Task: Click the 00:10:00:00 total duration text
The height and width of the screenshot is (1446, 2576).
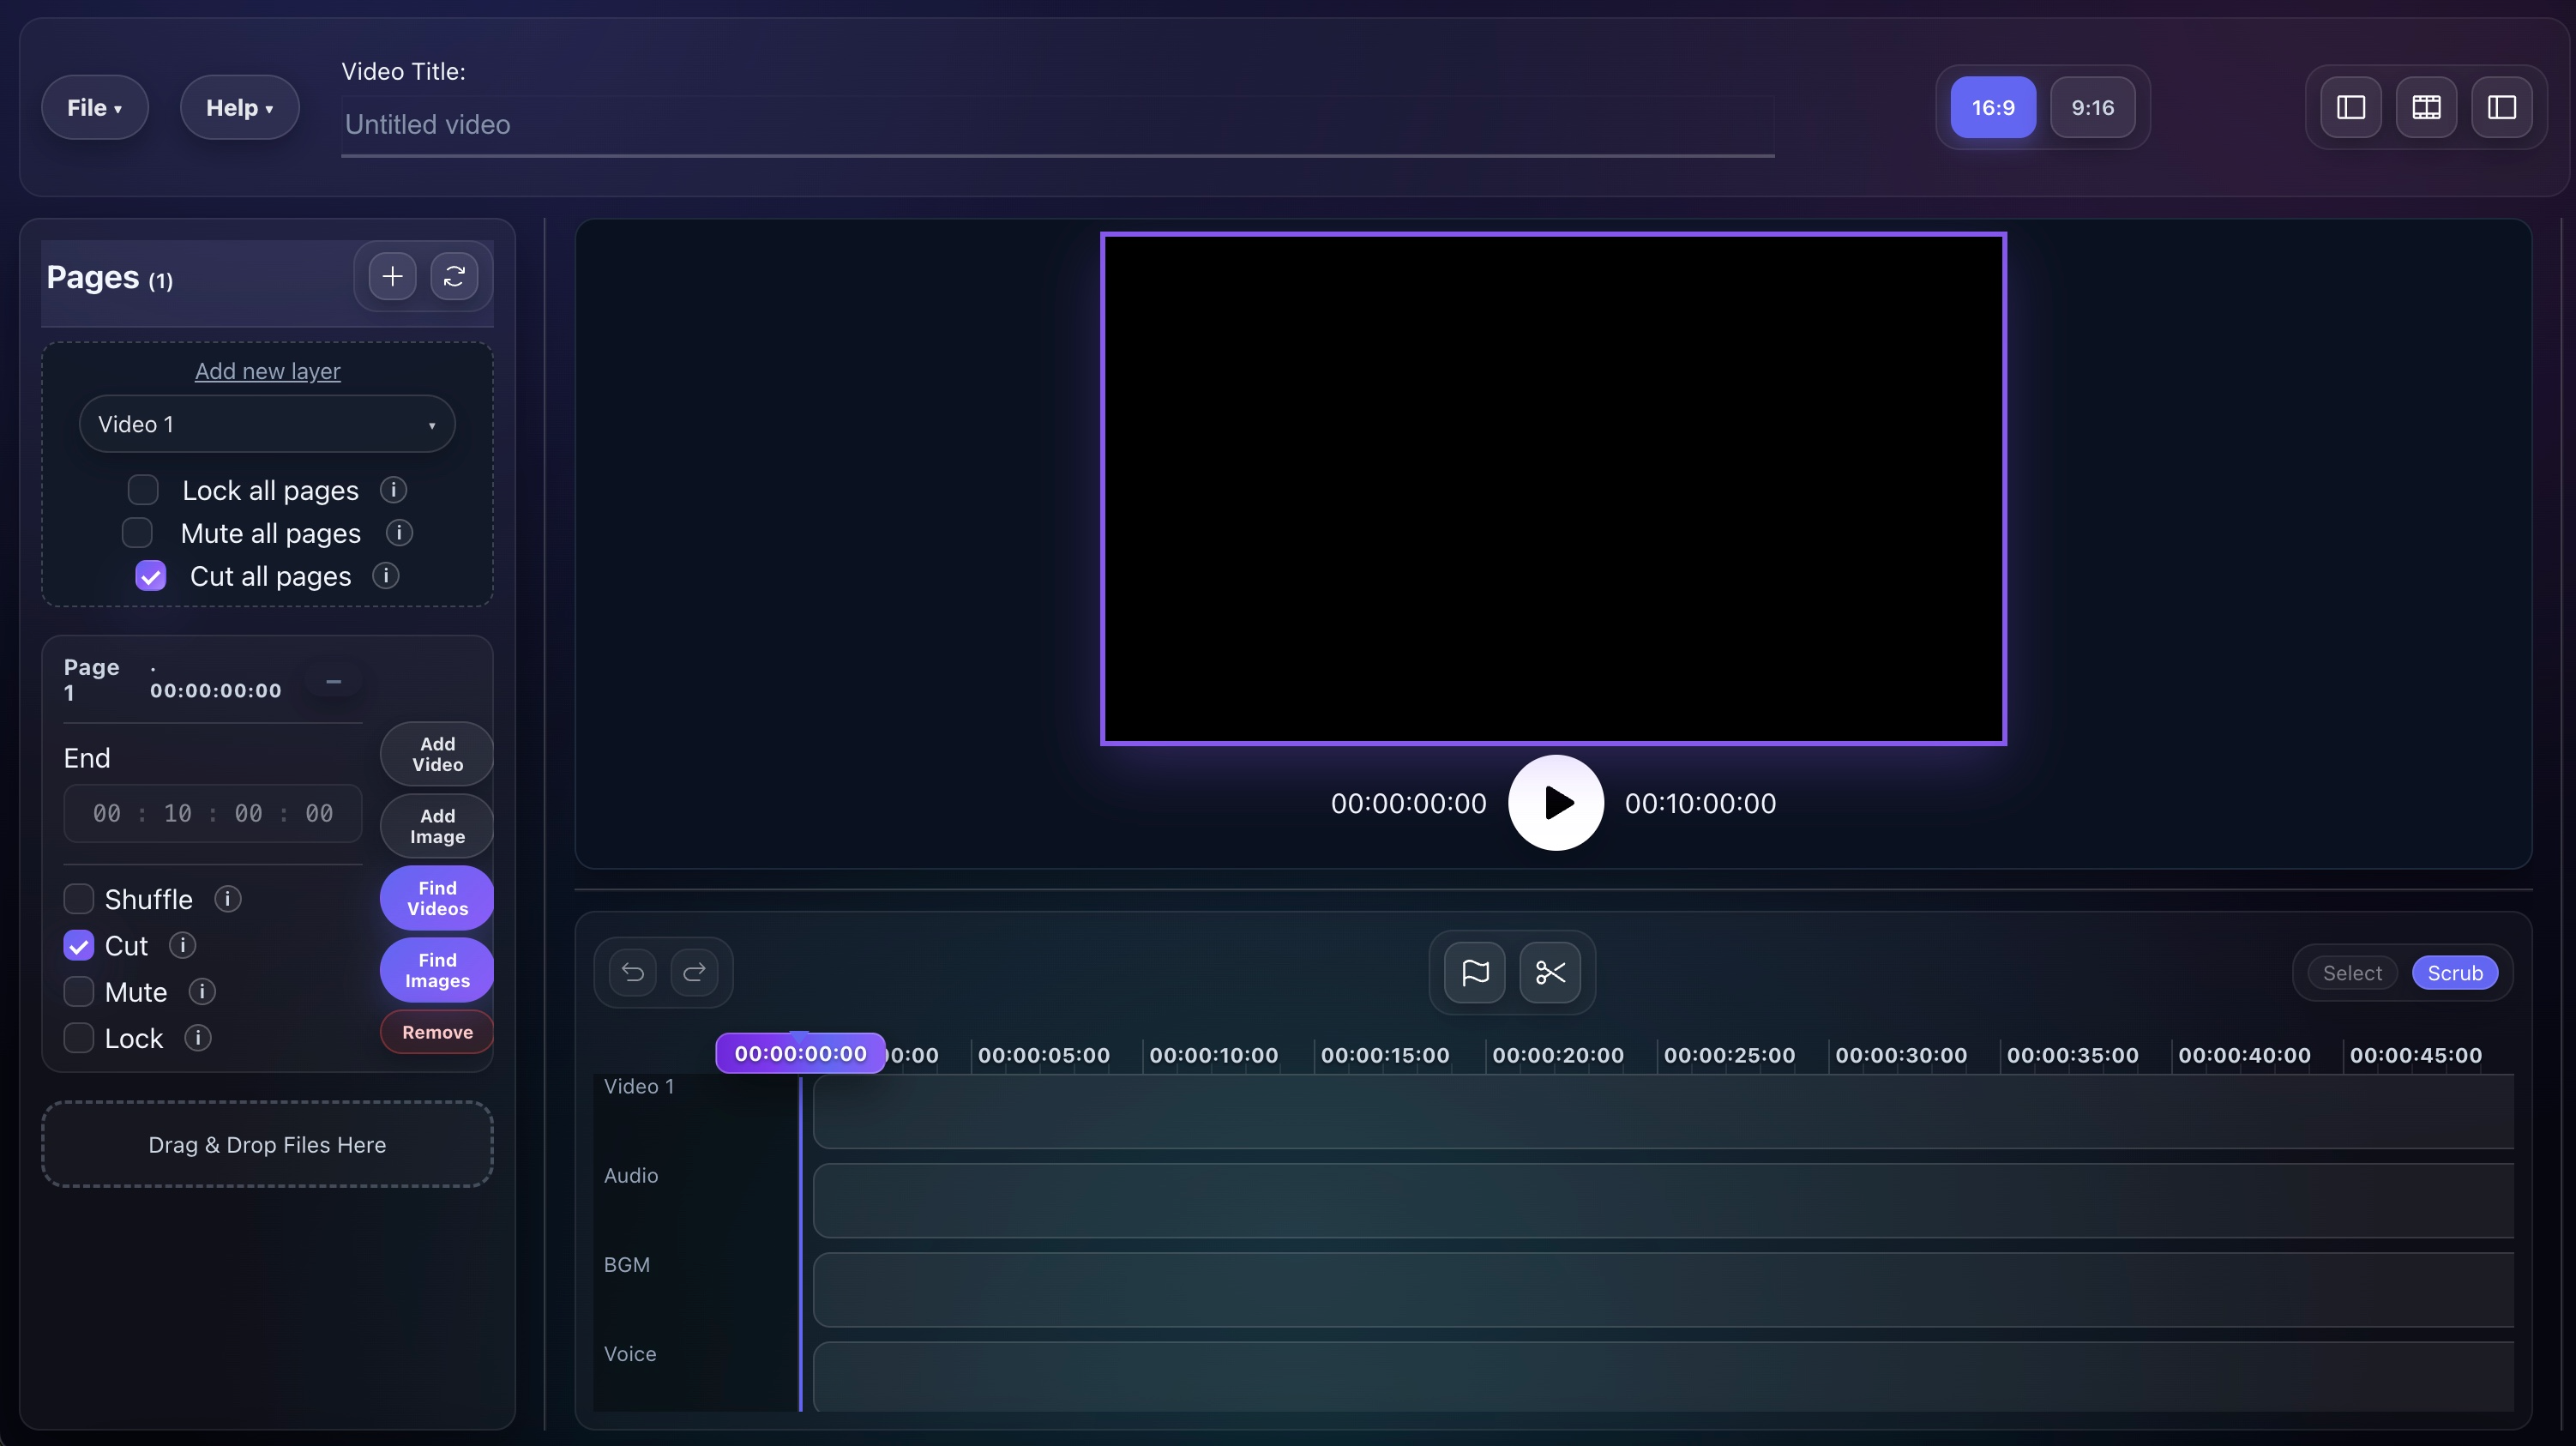Action: [1700, 803]
